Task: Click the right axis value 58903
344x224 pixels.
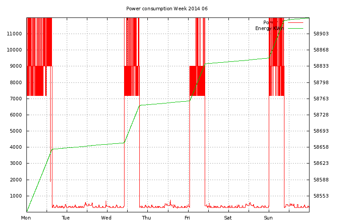Action: click(321, 34)
